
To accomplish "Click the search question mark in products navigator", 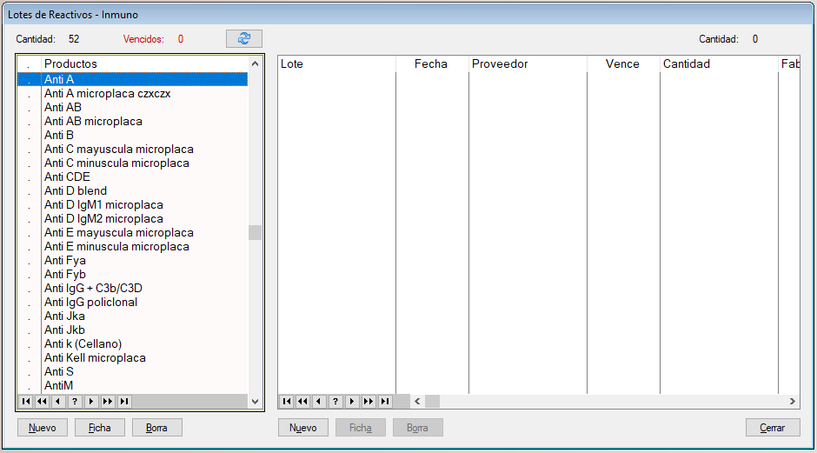I will pos(75,401).
